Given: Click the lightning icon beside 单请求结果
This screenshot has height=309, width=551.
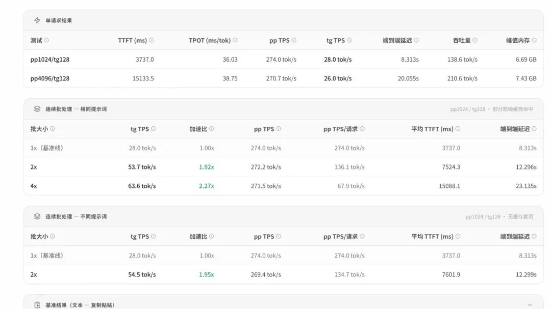Looking at the screenshot, I should (x=37, y=20).
